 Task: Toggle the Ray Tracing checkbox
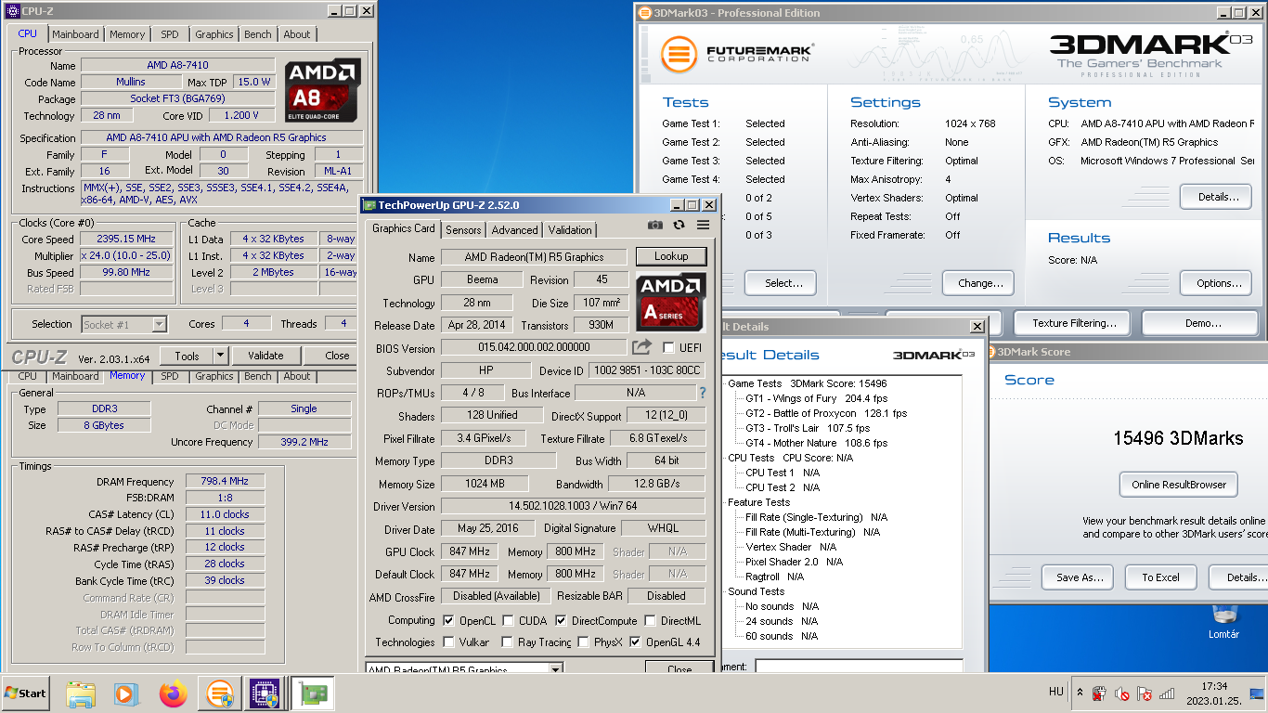[507, 642]
